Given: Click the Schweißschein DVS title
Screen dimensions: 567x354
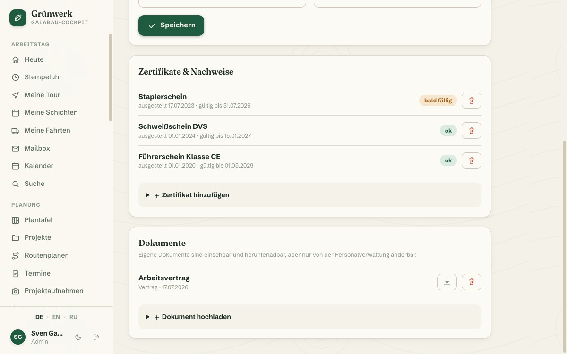Looking at the screenshot, I should [x=173, y=126].
